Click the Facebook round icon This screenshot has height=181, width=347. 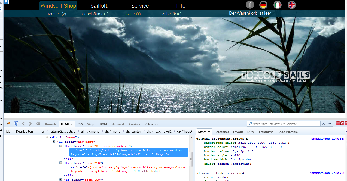(x=250, y=5)
